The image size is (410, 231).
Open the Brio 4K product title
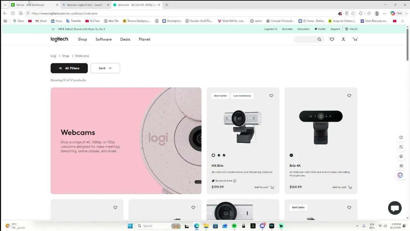coord(295,166)
